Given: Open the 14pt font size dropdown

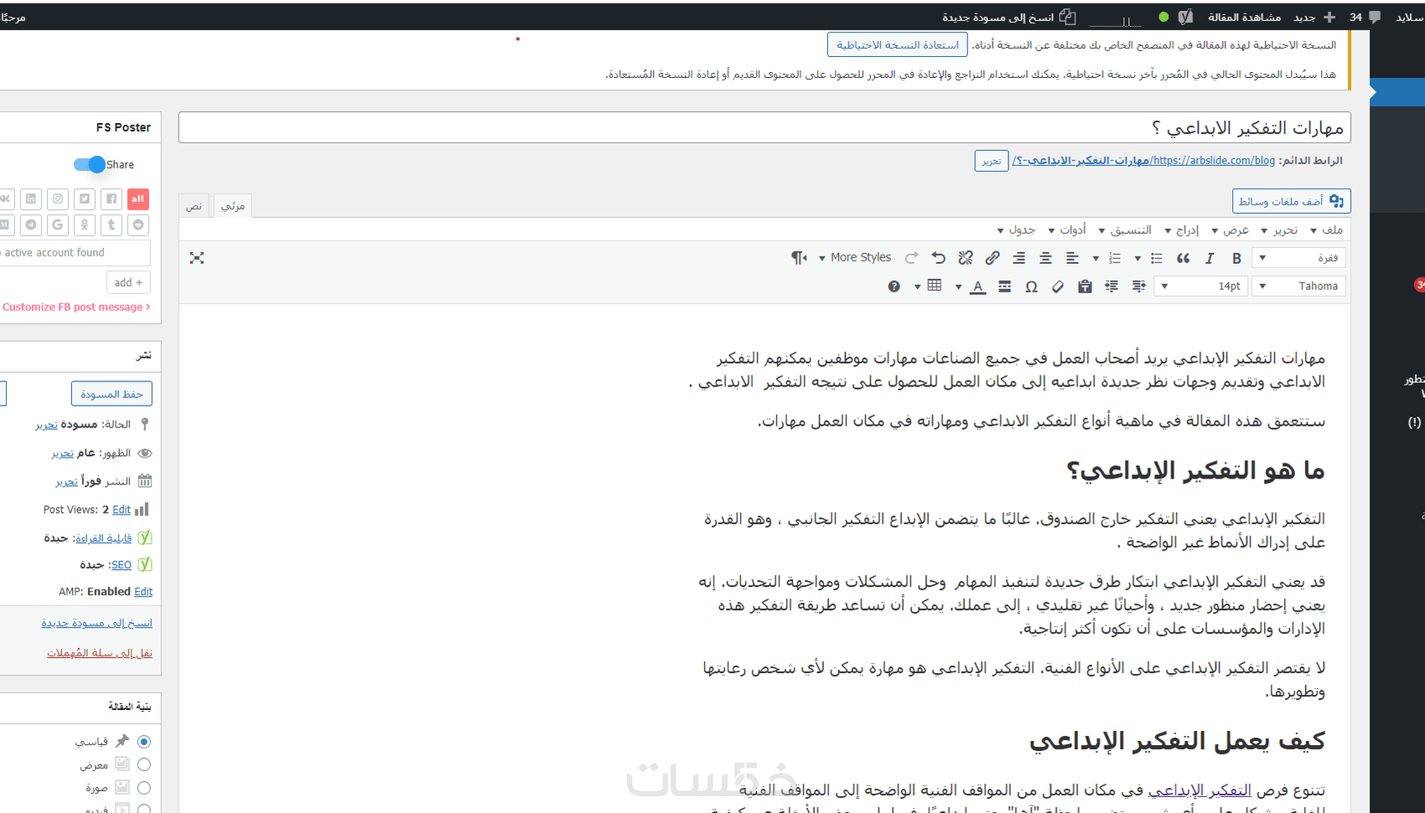Looking at the screenshot, I should coord(1200,287).
